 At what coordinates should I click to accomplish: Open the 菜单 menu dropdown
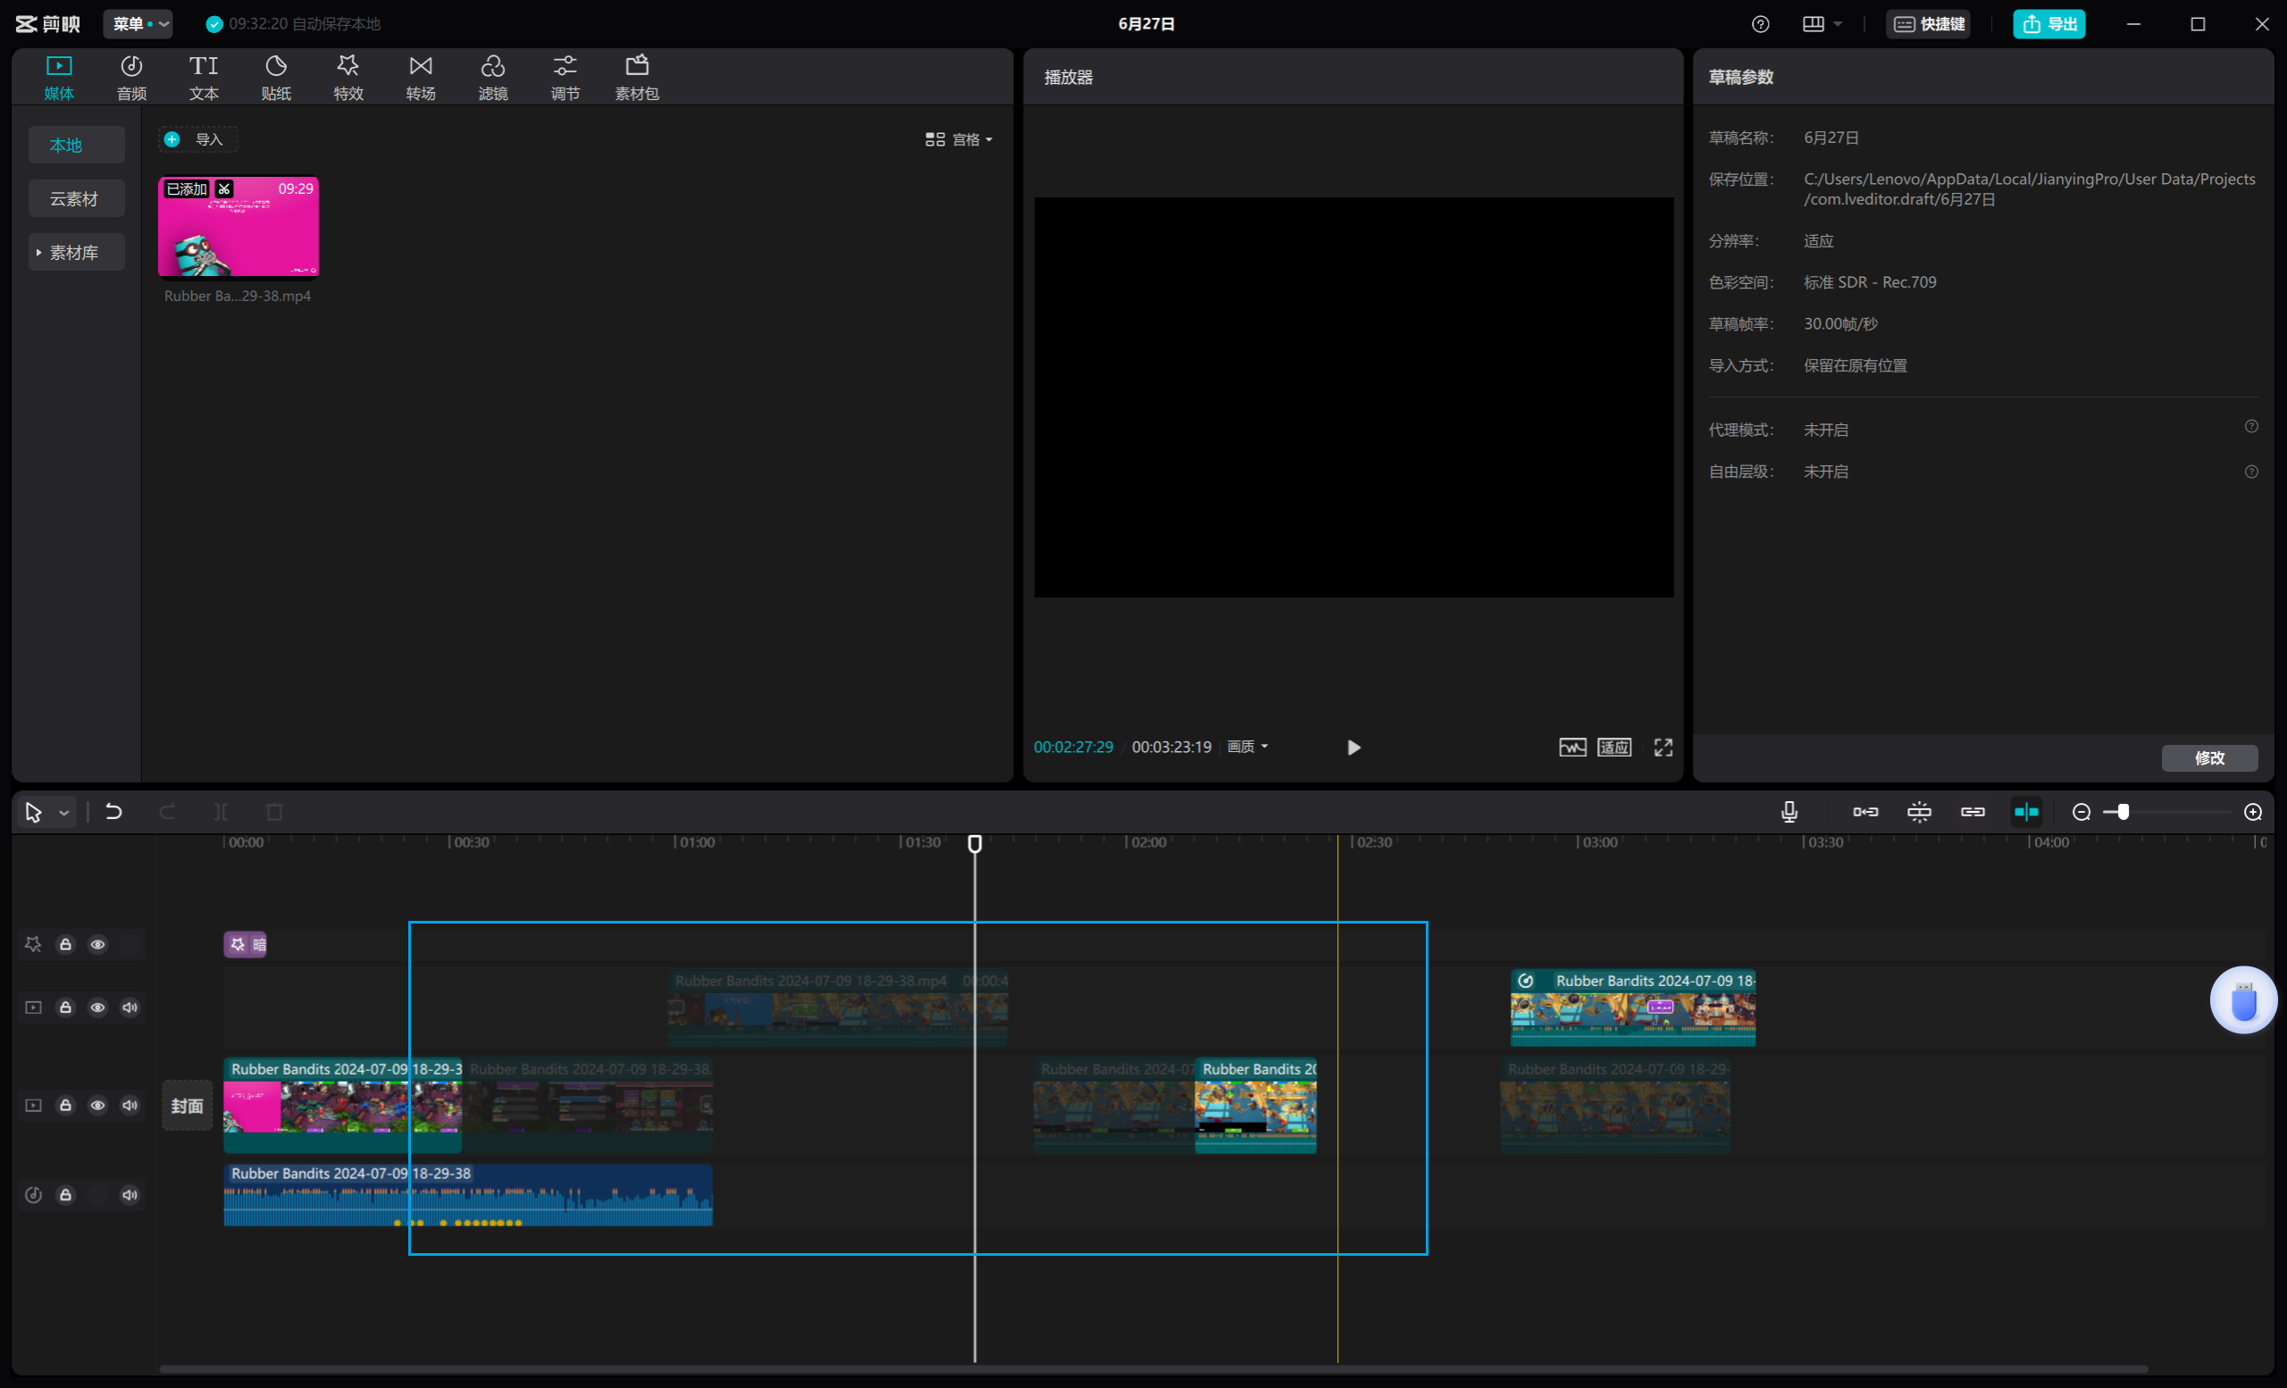click(138, 24)
